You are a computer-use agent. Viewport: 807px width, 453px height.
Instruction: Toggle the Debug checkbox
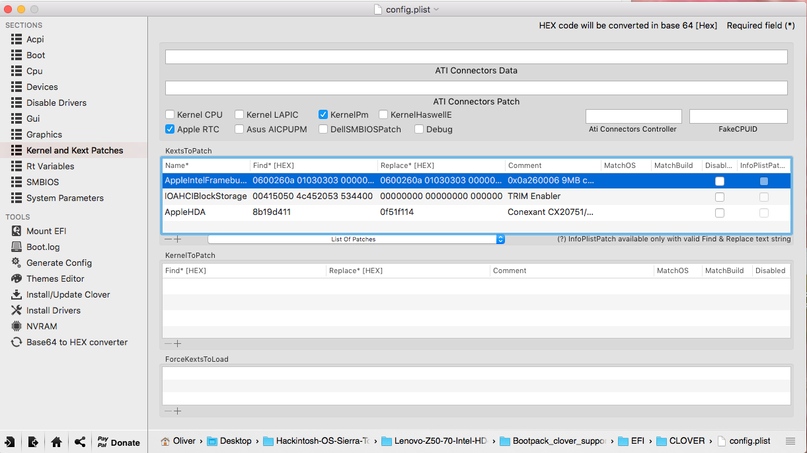[x=419, y=129]
